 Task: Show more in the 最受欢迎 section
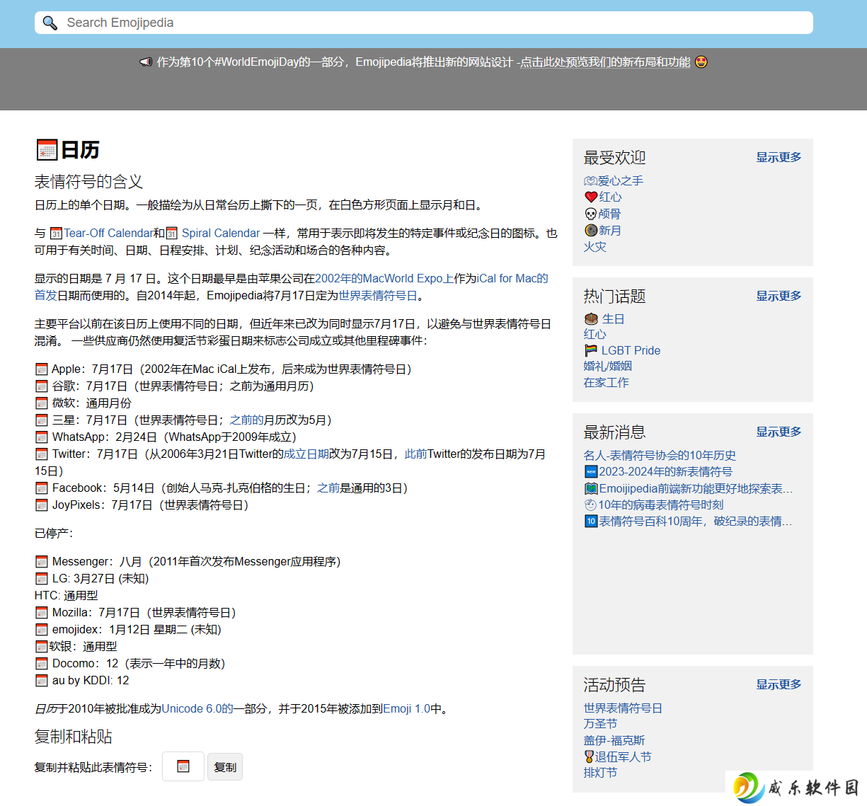click(779, 157)
